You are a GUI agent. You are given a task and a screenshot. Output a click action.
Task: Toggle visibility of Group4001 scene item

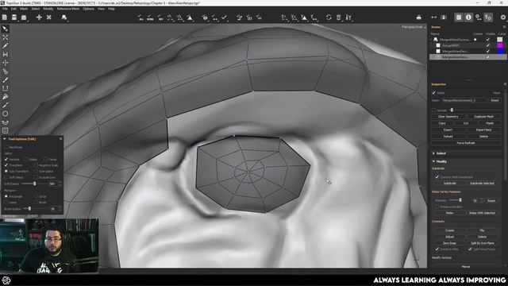pyautogui.click(x=488, y=45)
